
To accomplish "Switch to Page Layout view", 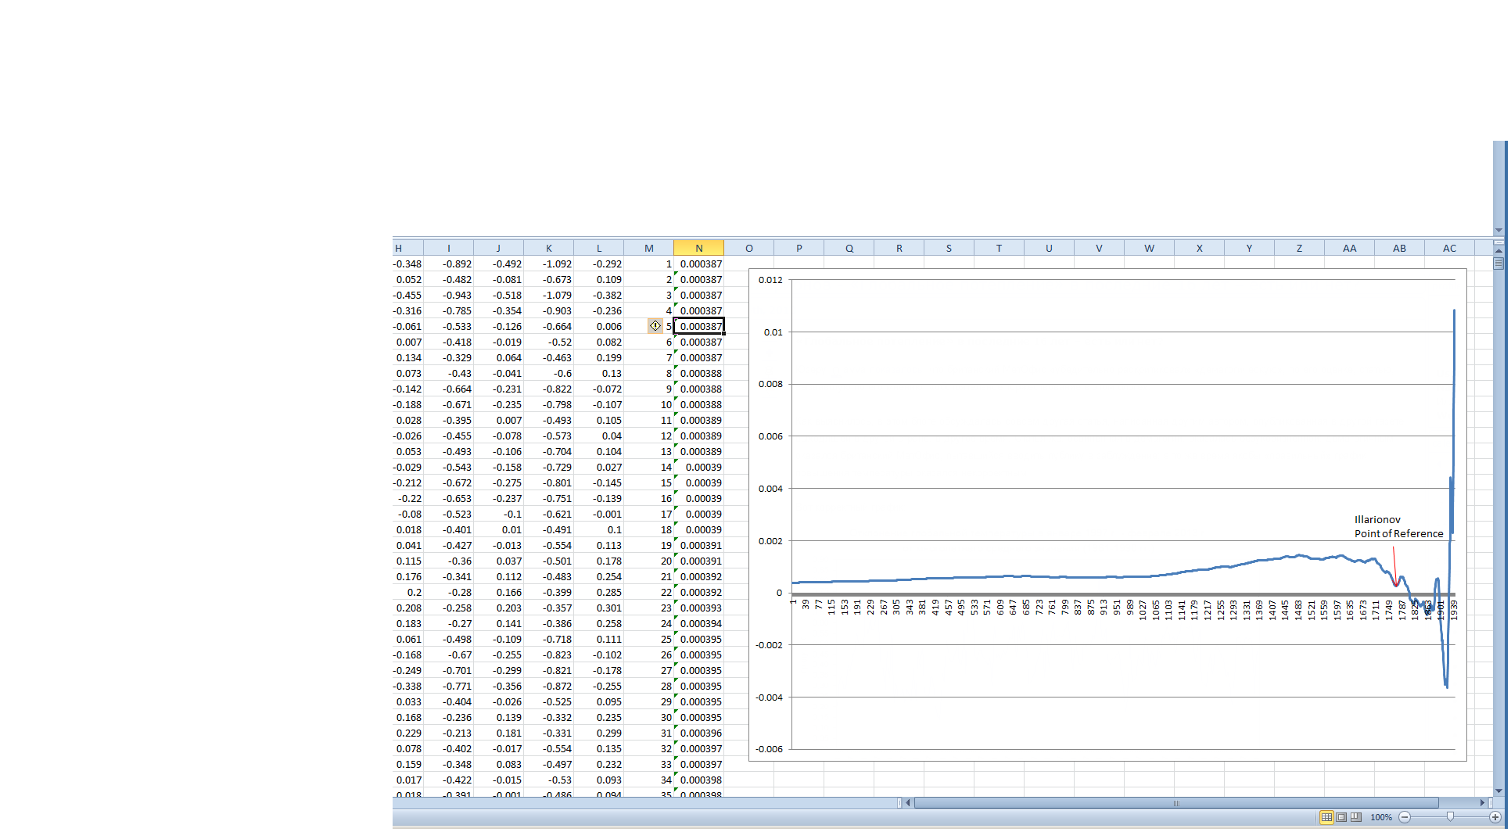I will pyautogui.click(x=1341, y=817).
